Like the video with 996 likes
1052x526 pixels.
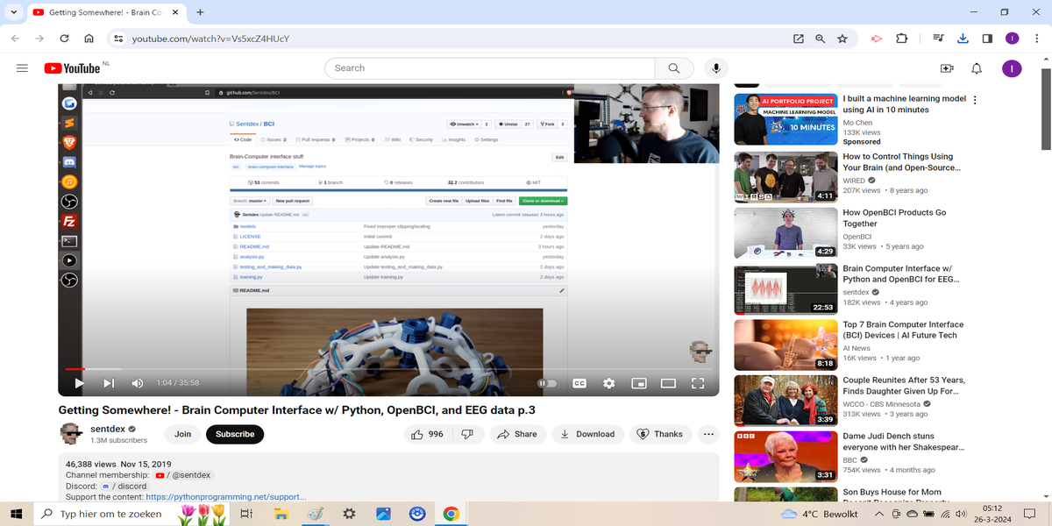click(x=428, y=434)
